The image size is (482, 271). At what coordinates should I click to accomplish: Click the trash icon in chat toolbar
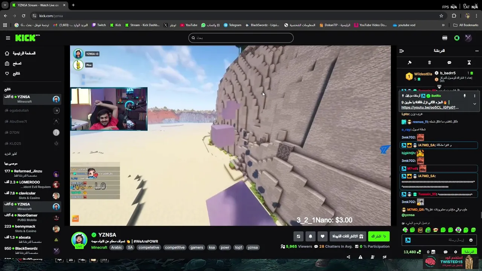click(429, 62)
